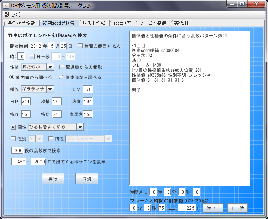Close the 疑似乱数計算プログラム window

(x=256, y=4)
